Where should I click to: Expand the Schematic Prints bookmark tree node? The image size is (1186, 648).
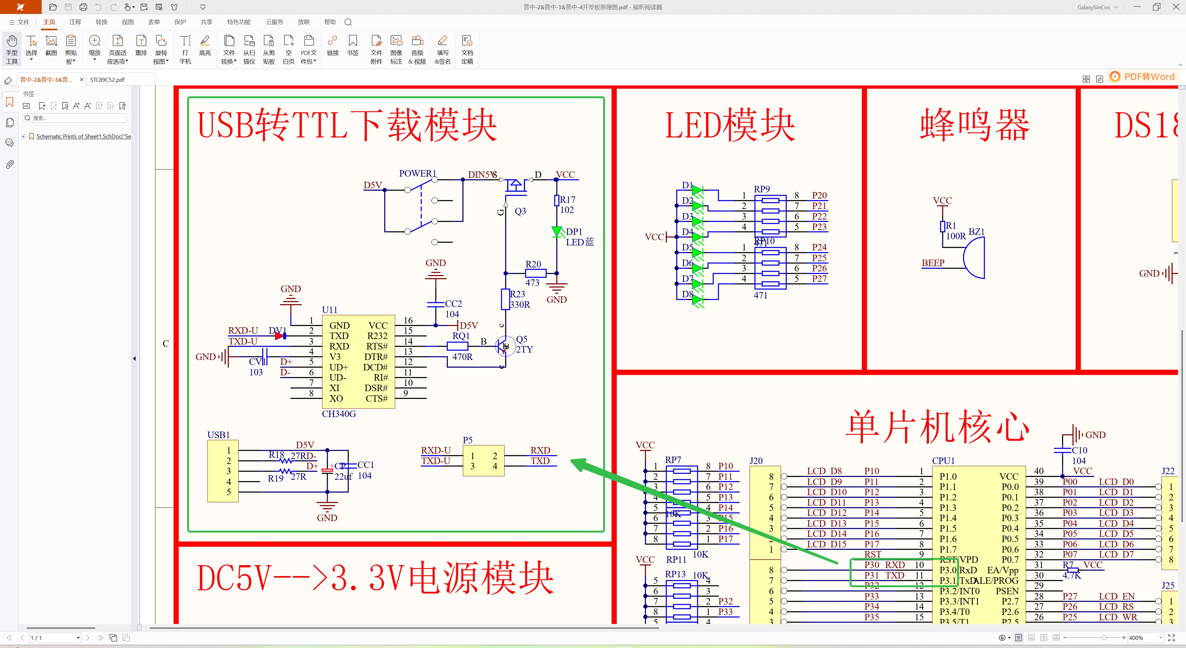coord(23,137)
